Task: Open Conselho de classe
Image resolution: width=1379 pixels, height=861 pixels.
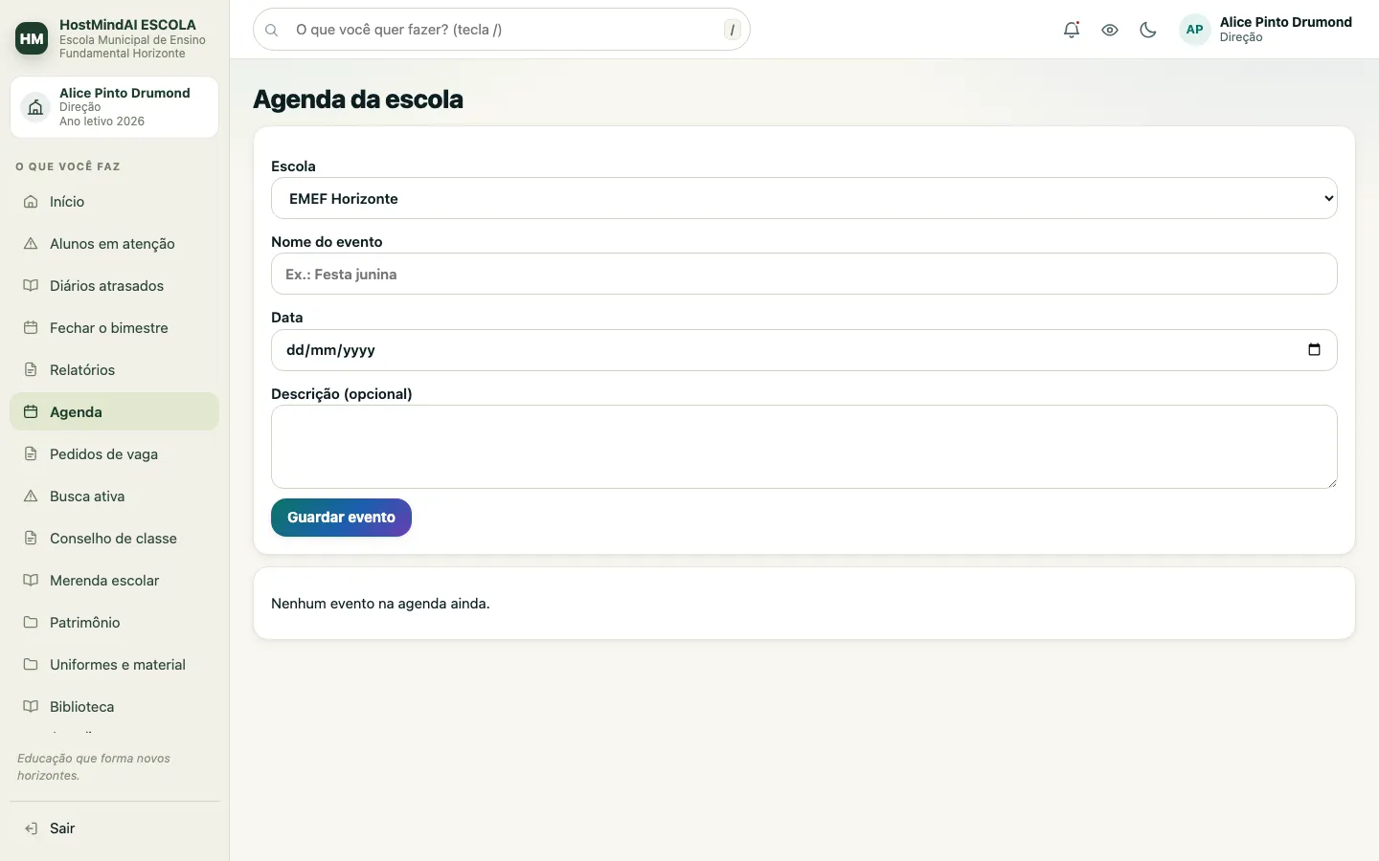Action: click(114, 539)
